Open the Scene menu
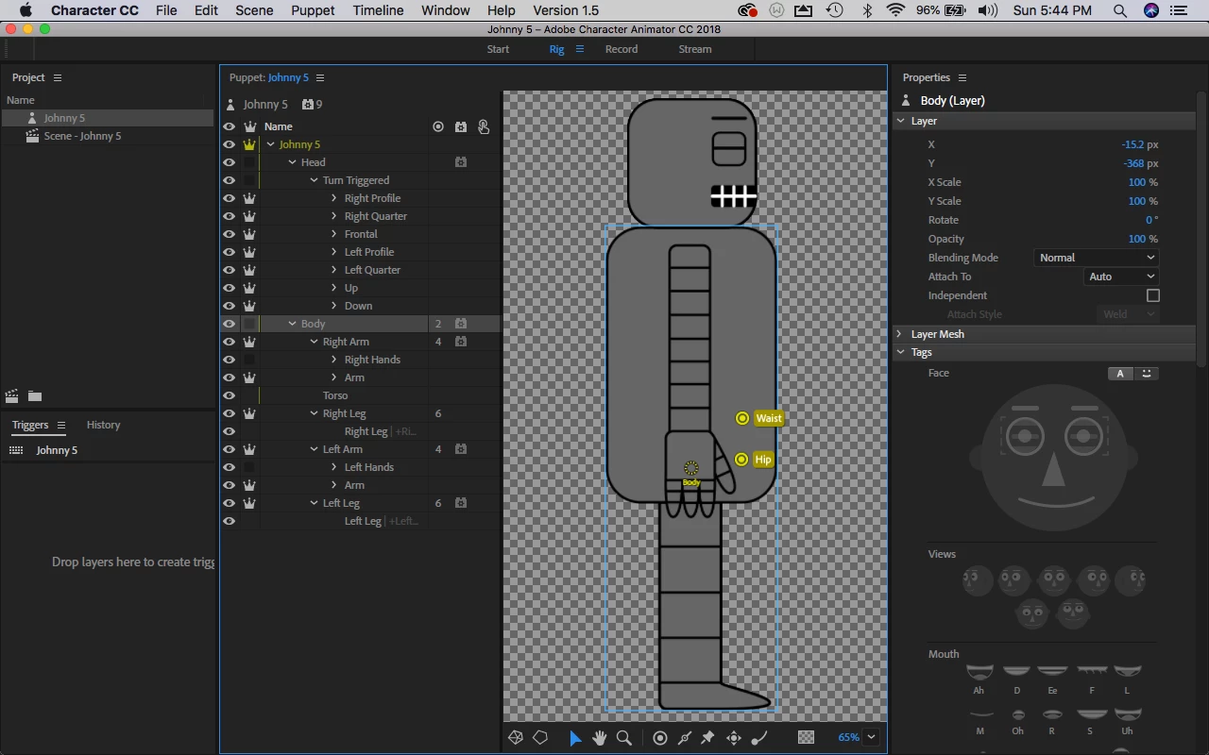Image resolution: width=1209 pixels, height=755 pixels. coord(254,10)
